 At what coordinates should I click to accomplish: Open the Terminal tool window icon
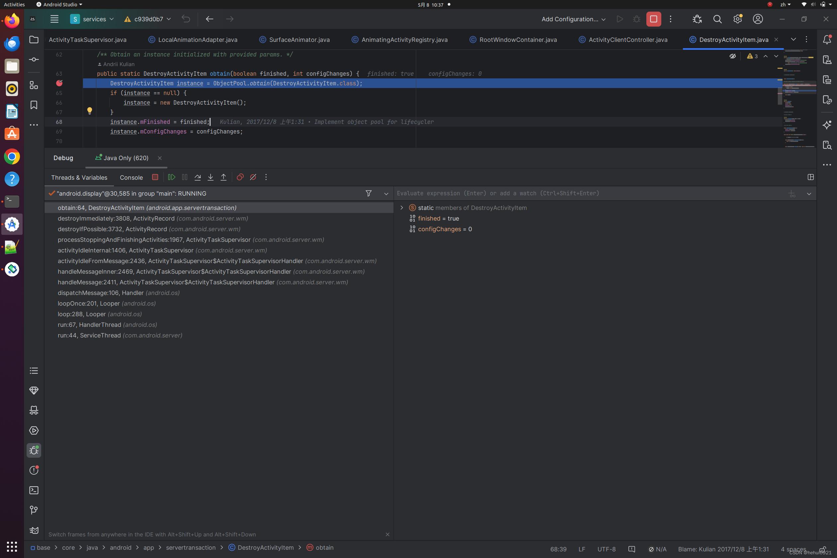point(34,490)
